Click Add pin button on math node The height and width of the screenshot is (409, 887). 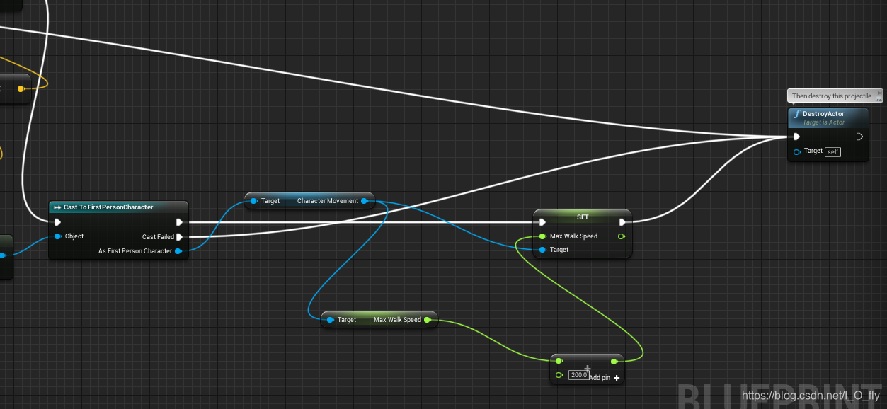point(605,378)
